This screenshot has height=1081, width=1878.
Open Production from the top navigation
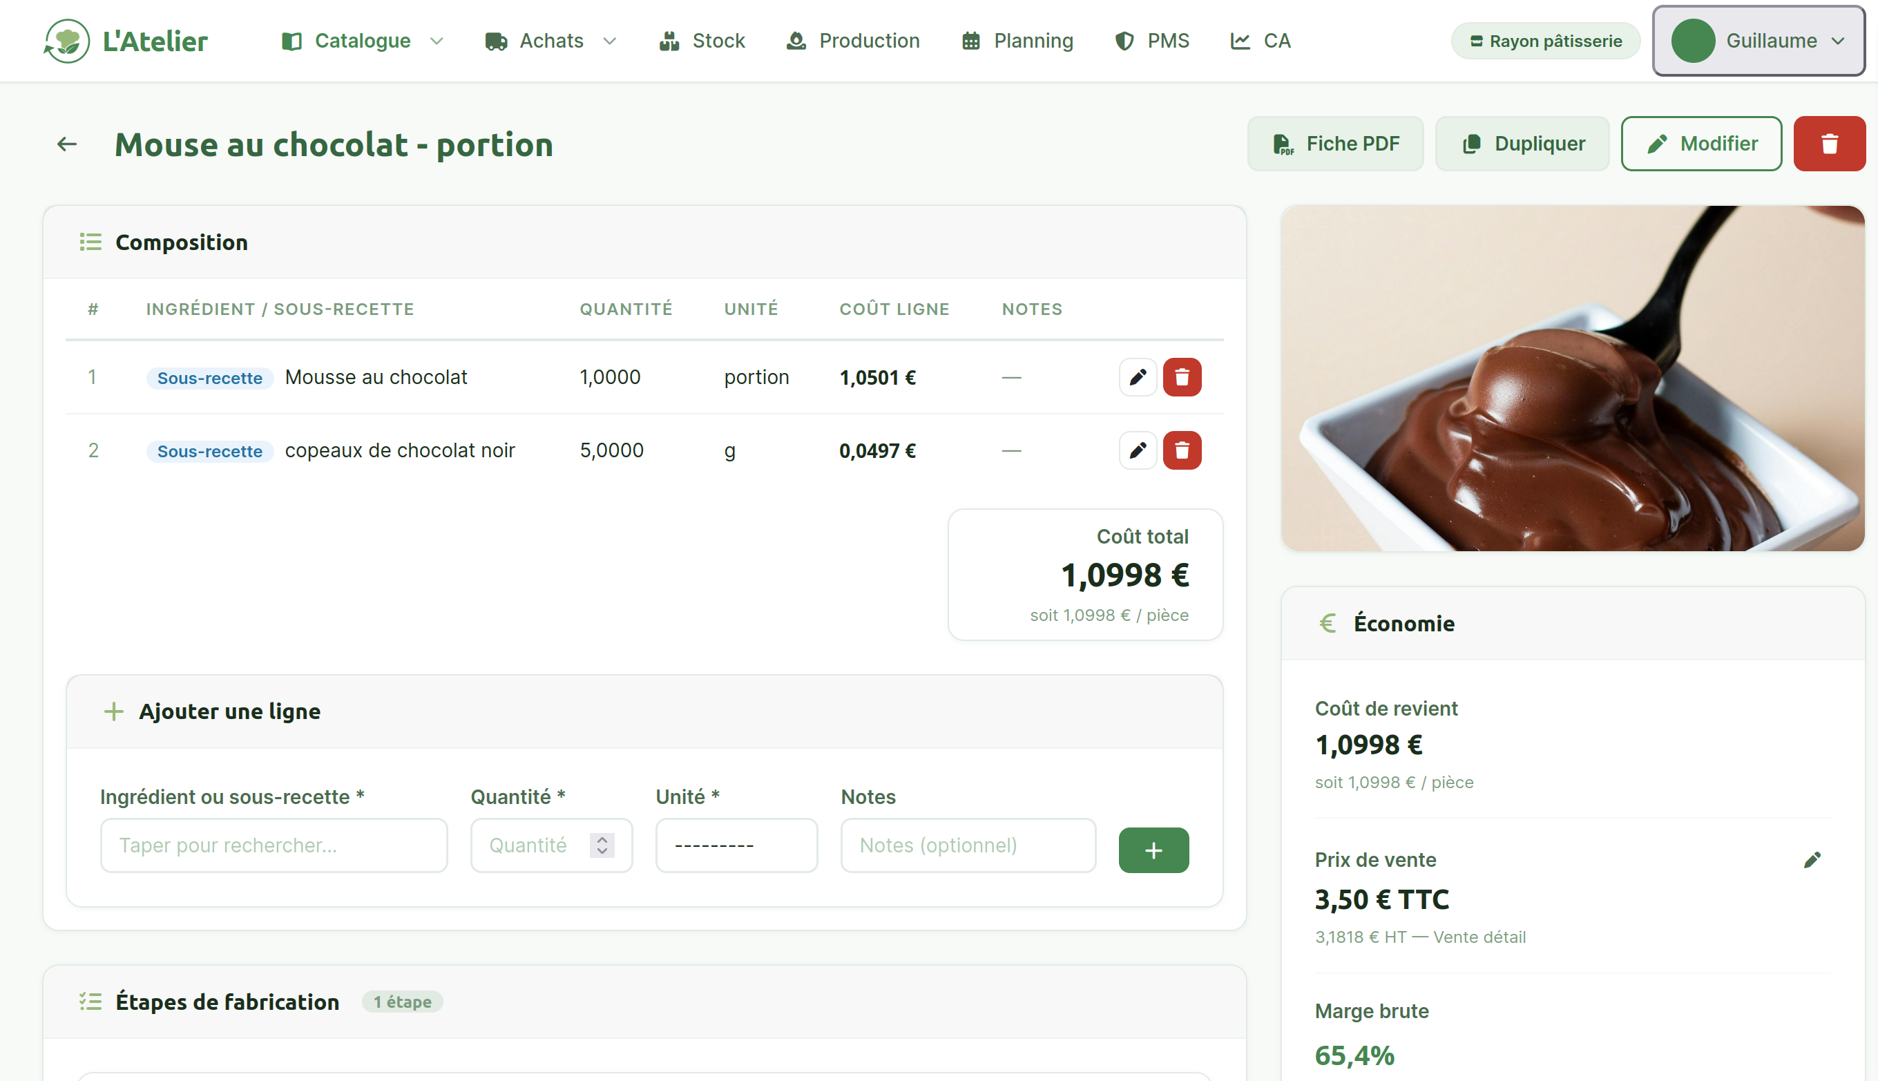tap(853, 41)
